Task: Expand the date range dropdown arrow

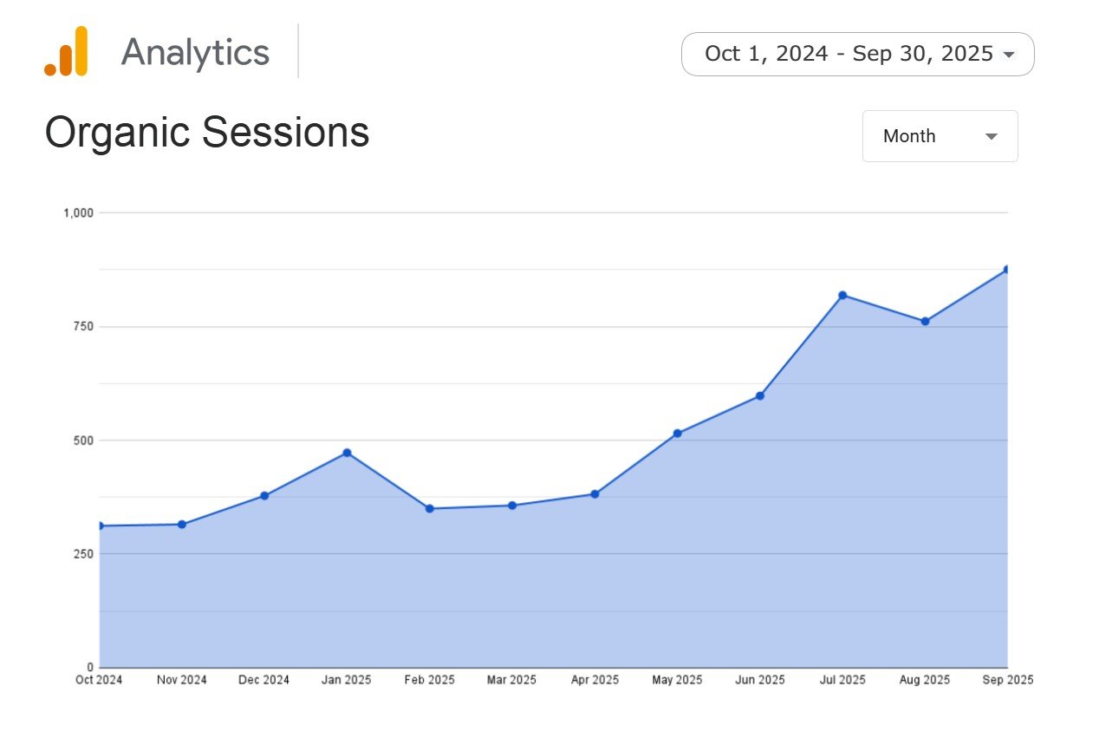Action: point(1008,55)
